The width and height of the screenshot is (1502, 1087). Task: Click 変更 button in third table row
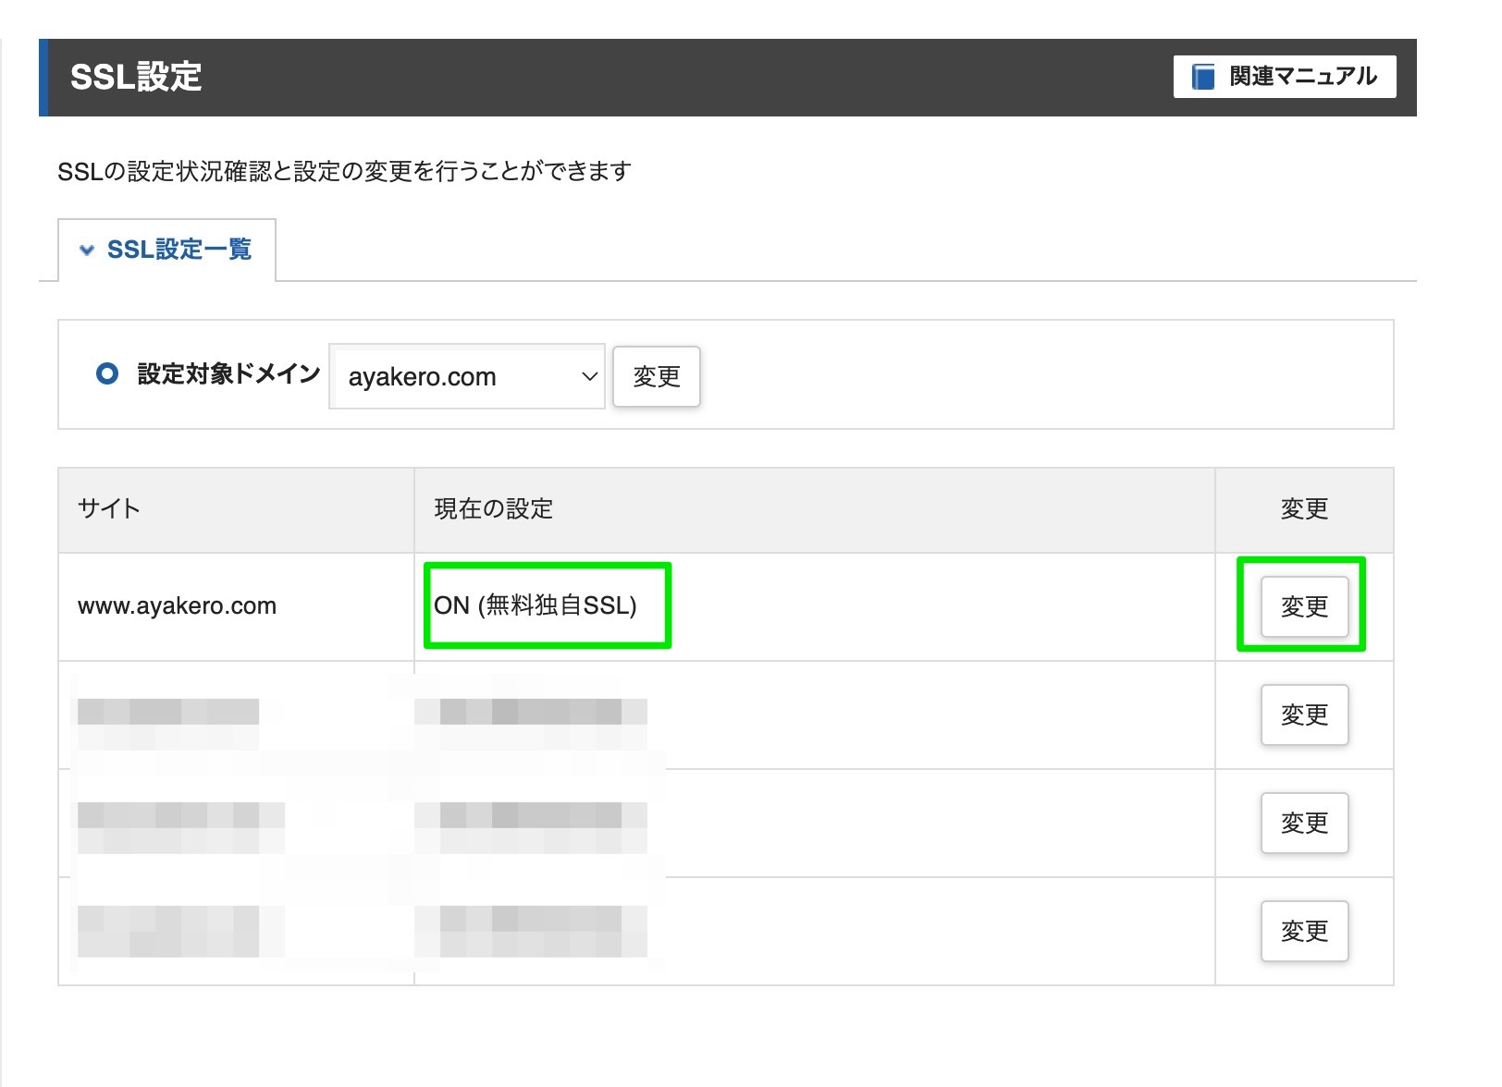[x=1304, y=823]
